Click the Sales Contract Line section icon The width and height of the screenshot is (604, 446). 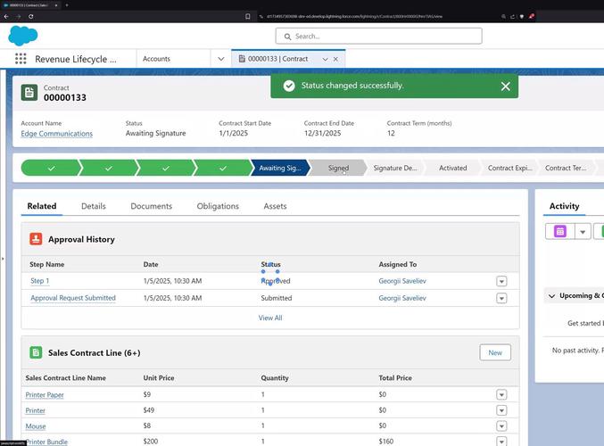coord(36,352)
